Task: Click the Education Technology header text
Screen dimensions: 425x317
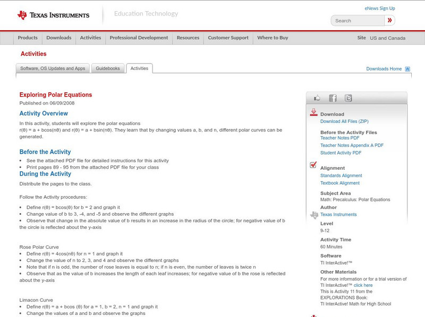Action: click(x=146, y=14)
